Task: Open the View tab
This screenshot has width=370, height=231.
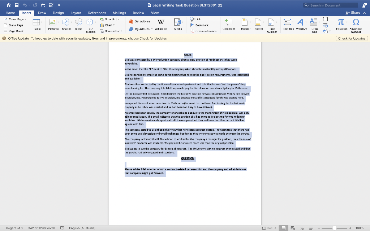Action: click(x=155, y=13)
